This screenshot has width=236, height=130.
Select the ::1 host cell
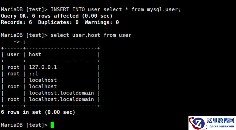coord(34,74)
